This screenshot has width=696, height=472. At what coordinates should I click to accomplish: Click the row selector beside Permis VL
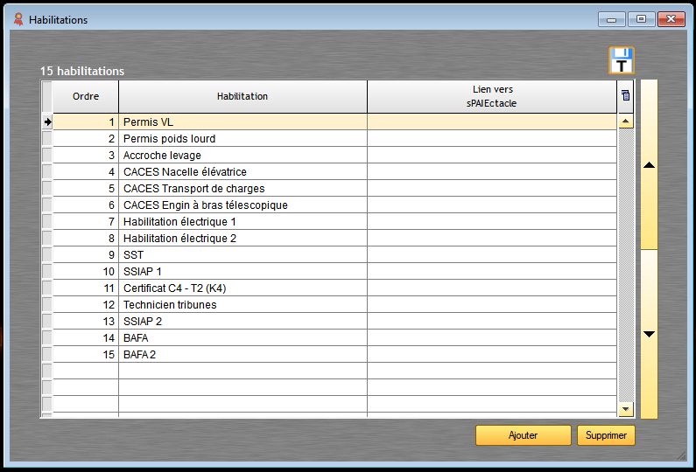pos(47,122)
